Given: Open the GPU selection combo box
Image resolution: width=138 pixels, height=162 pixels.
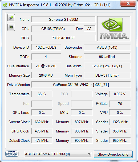Looking at the screenshot, I should click(x=58, y=154).
